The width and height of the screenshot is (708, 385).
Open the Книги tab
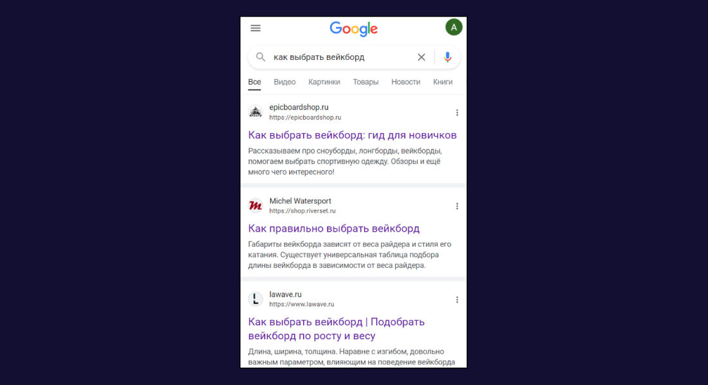(443, 82)
